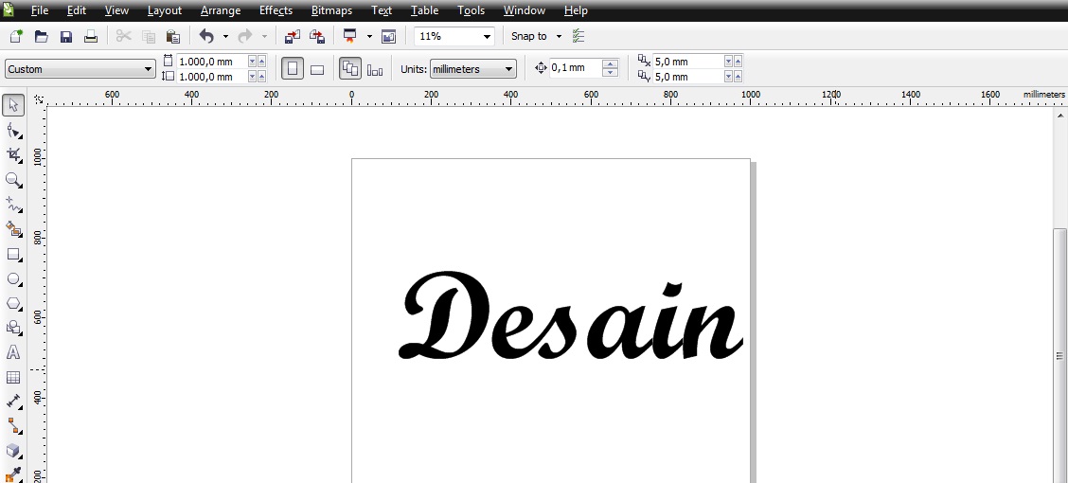Image resolution: width=1068 pixels, height=483 pixels.
Task: Switch page to portrait orientation
Action: coord(293,69)
